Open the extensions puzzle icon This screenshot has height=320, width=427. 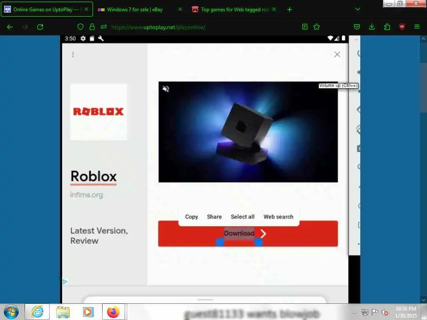click(x=387, y=27)
